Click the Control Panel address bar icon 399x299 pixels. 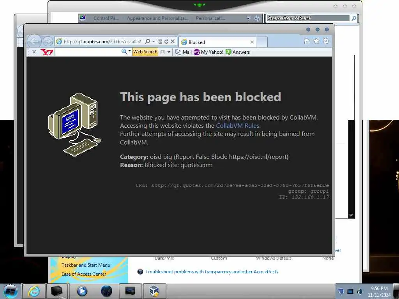[82, 18]
